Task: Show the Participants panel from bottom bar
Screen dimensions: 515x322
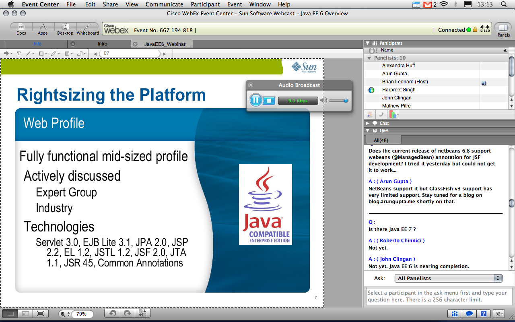Action: click(455, 314)
